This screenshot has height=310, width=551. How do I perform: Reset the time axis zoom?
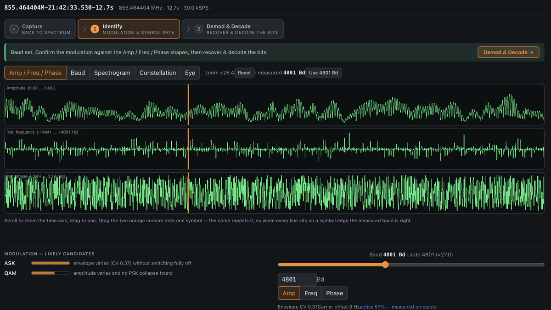pyautogui.click(x=244, y=73)
